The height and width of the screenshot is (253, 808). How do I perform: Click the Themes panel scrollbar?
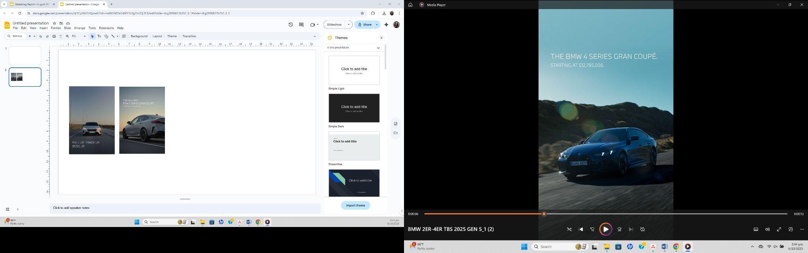click(x=385, y=58)
